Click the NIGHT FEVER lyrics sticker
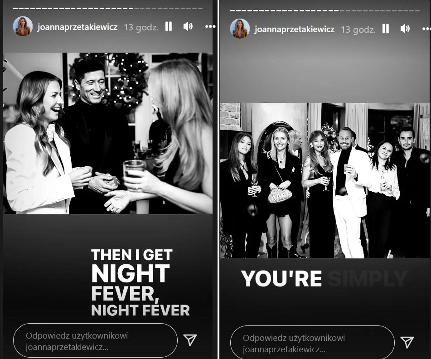Image resolution: width=431 pixels, height=359 pixels. pos(140,282)
